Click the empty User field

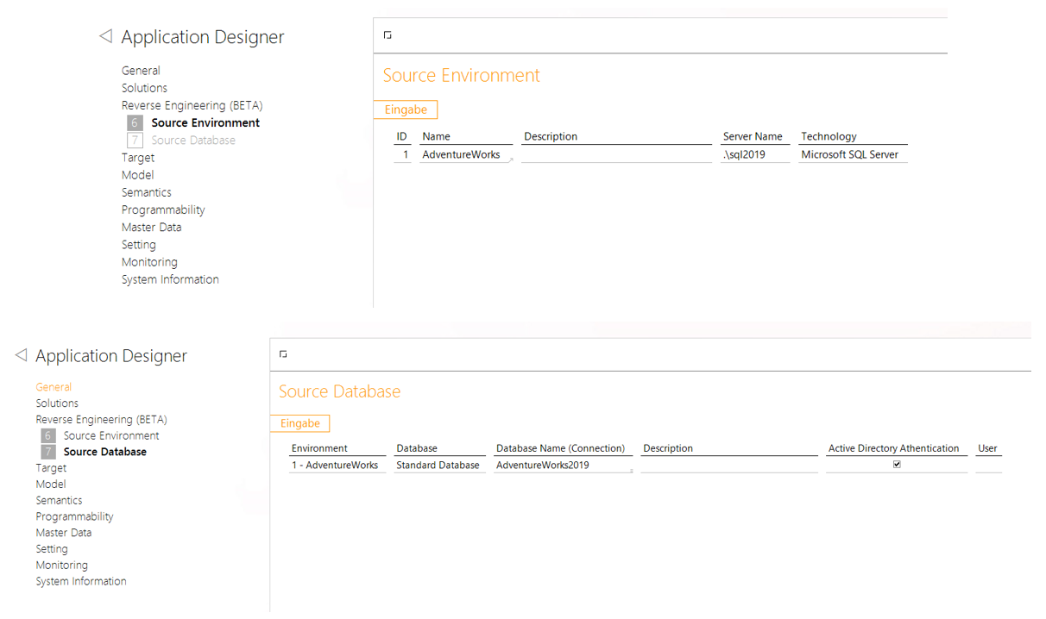pos(988,466)
